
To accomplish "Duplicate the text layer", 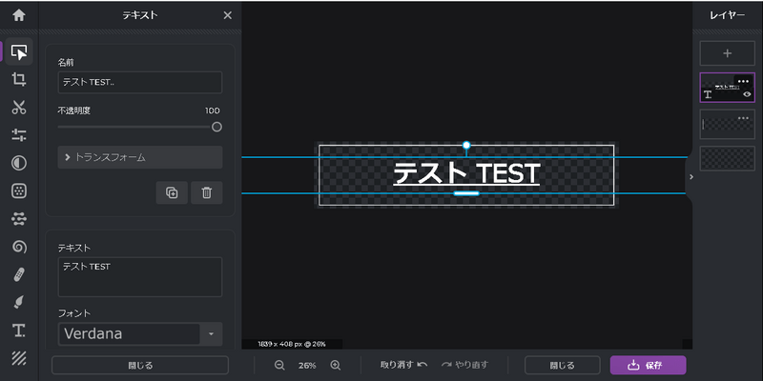I will [x=172, y=192].
